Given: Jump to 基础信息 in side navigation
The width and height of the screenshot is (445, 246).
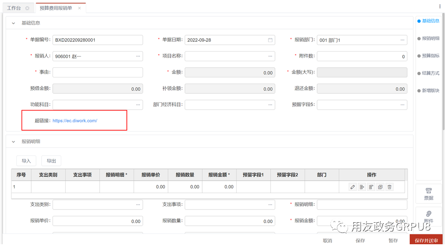Looking at the screenshot, I should [429, 21].
